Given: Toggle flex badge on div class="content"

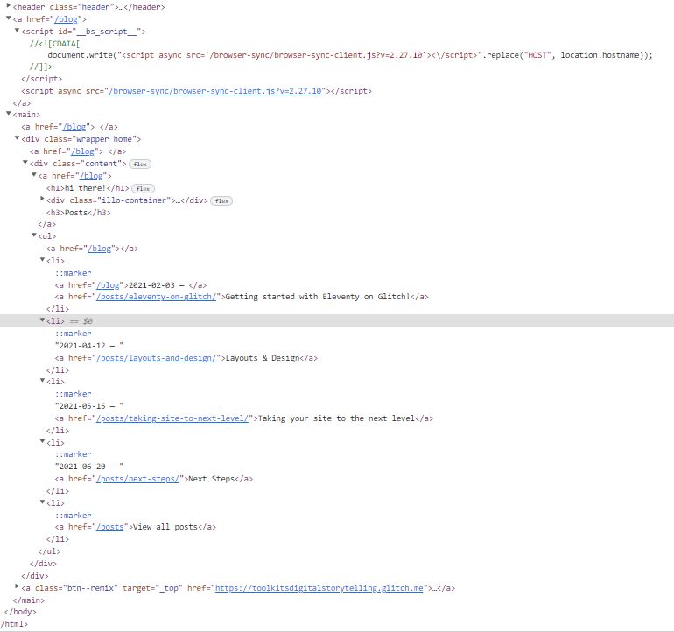Looking at the screenshot, I should coord(140,165).
